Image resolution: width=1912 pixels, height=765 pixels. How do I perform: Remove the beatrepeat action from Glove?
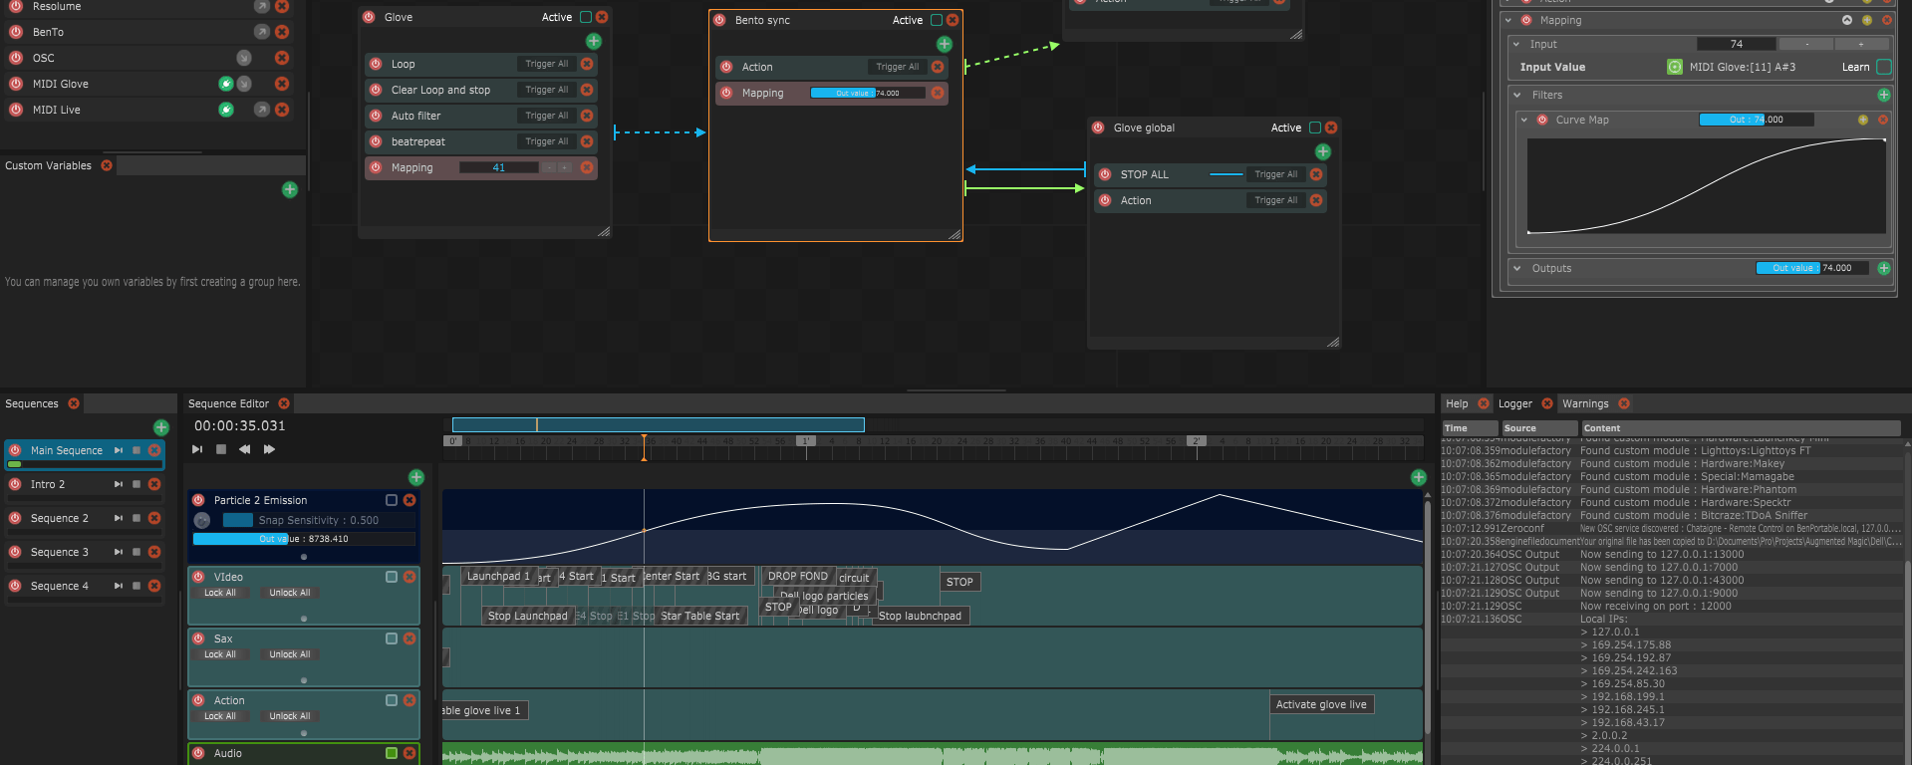point(587,141)
